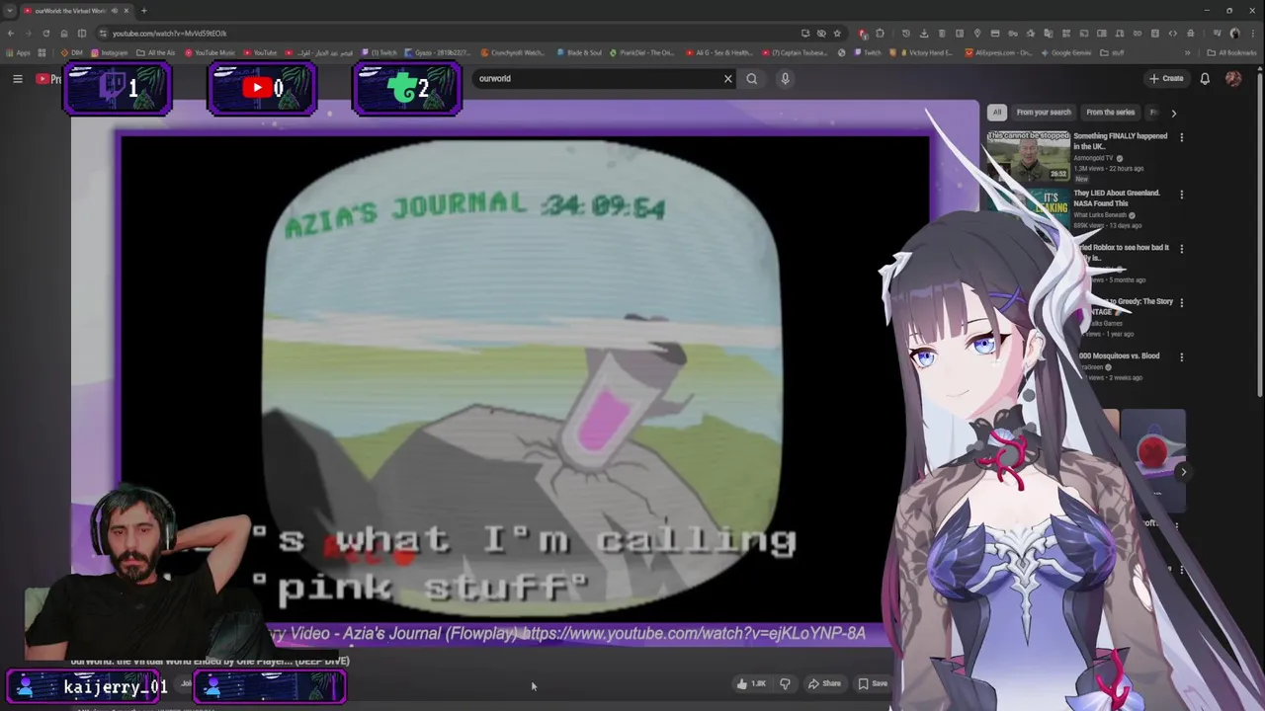Screen dimensions: 1265x711
Task: Click the Twitch counter overlay badge
Action: click(118, 89)
